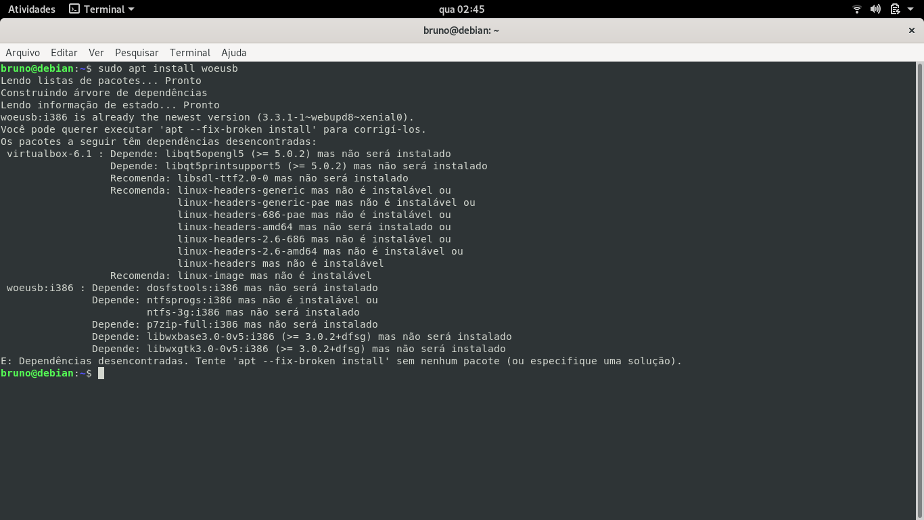
Task: Click the text 'libwxbase3.0-0v5:i386'
Action: pyautogui.click(x=210, y=337)
